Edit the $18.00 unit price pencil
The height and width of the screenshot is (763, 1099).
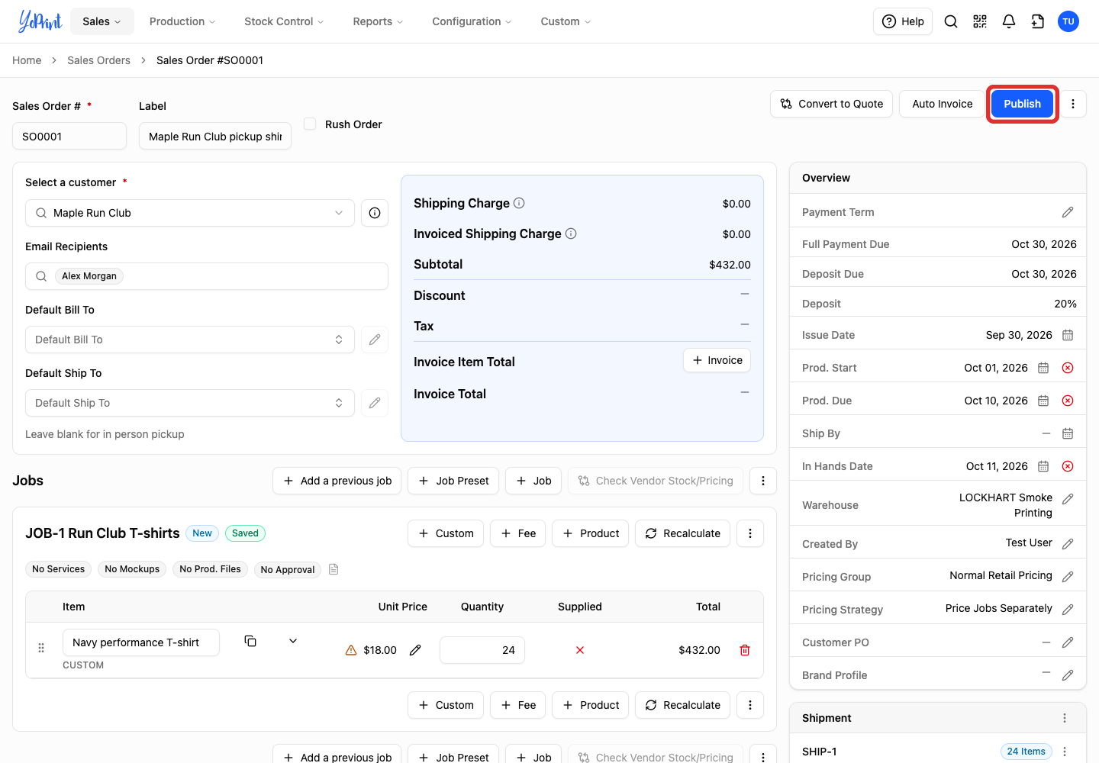click(x=415, y=650)
